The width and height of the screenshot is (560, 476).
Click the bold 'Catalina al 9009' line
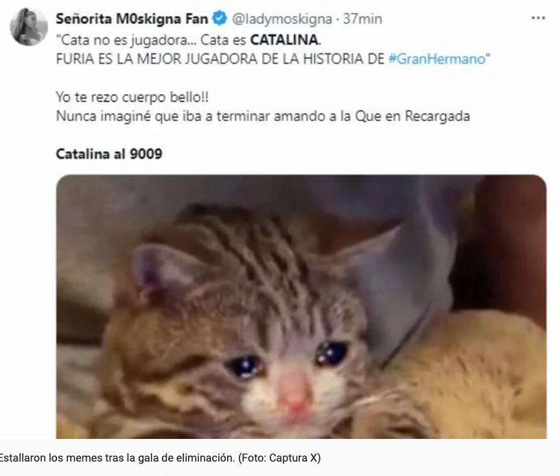pos(109,154)
